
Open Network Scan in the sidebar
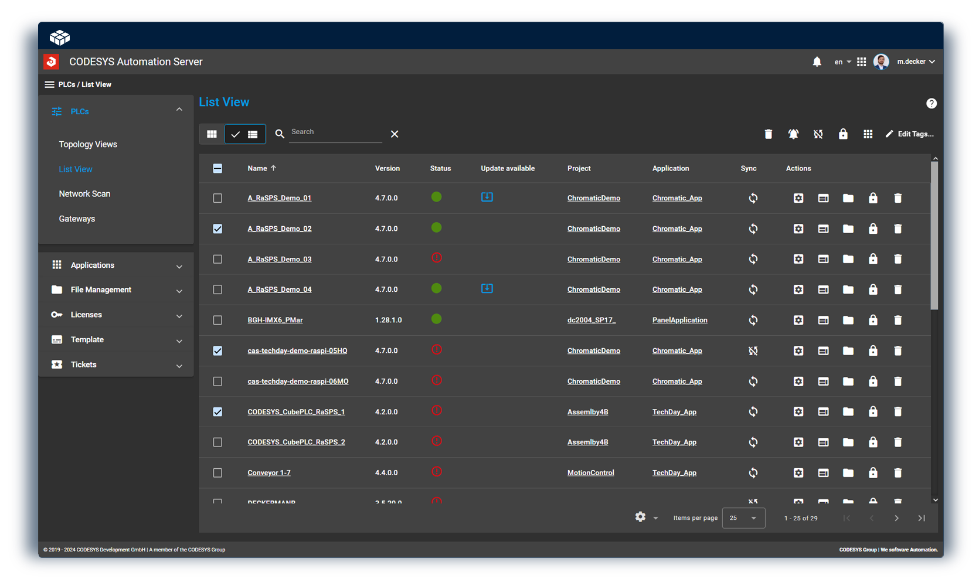coord(84,194)
